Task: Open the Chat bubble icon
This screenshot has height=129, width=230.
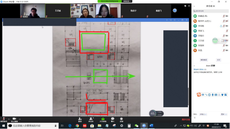Action: 113,120
